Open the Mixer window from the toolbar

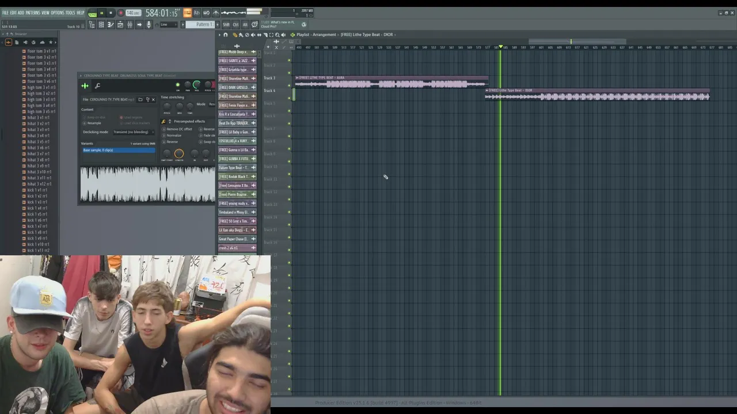[x=130, y=25]
